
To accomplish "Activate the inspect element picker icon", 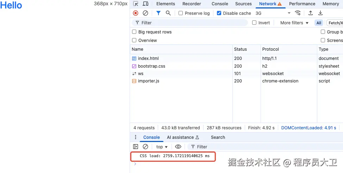I will 136,4.
